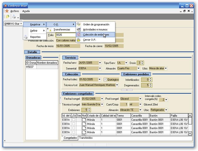This screenshot has width=198, height=151.
Task: Select donor row H5037
Action: pos(42,67)
